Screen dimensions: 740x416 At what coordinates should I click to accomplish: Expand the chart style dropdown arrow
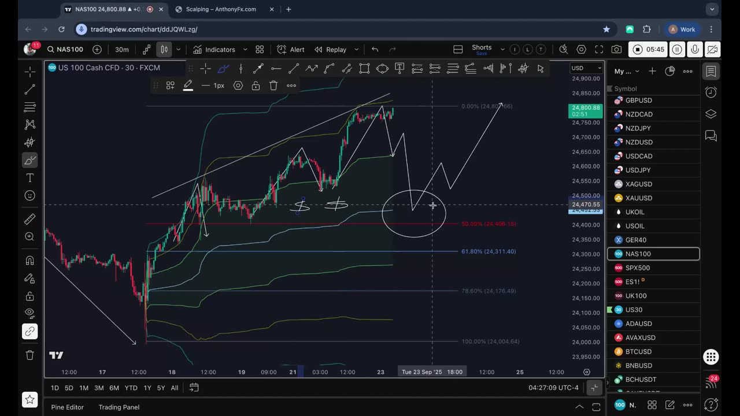179,50
